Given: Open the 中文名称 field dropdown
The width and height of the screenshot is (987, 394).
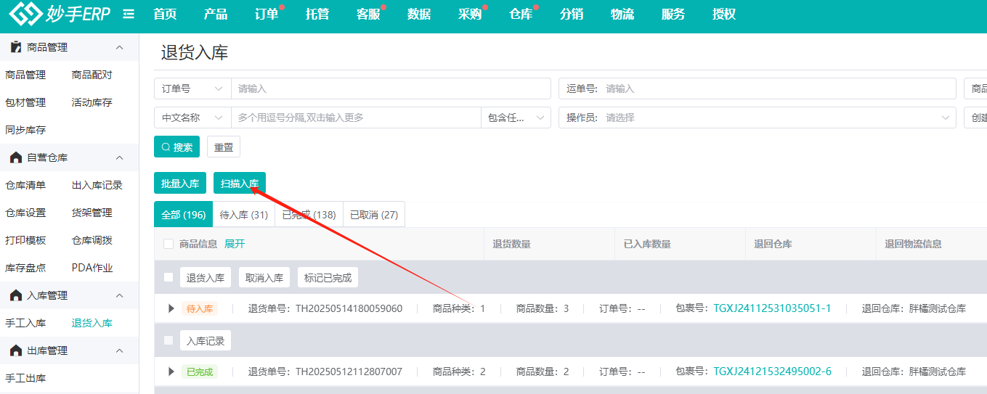Looking at the screenshot, I should (x=192, y=118).
